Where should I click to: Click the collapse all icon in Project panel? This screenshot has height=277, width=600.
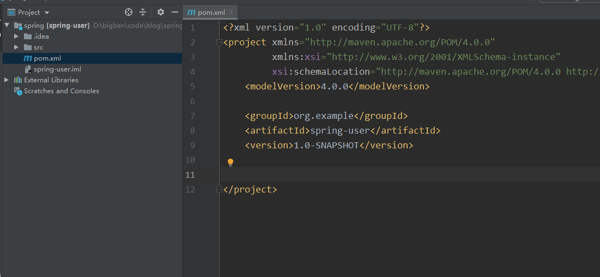click(x=143, y=12)
